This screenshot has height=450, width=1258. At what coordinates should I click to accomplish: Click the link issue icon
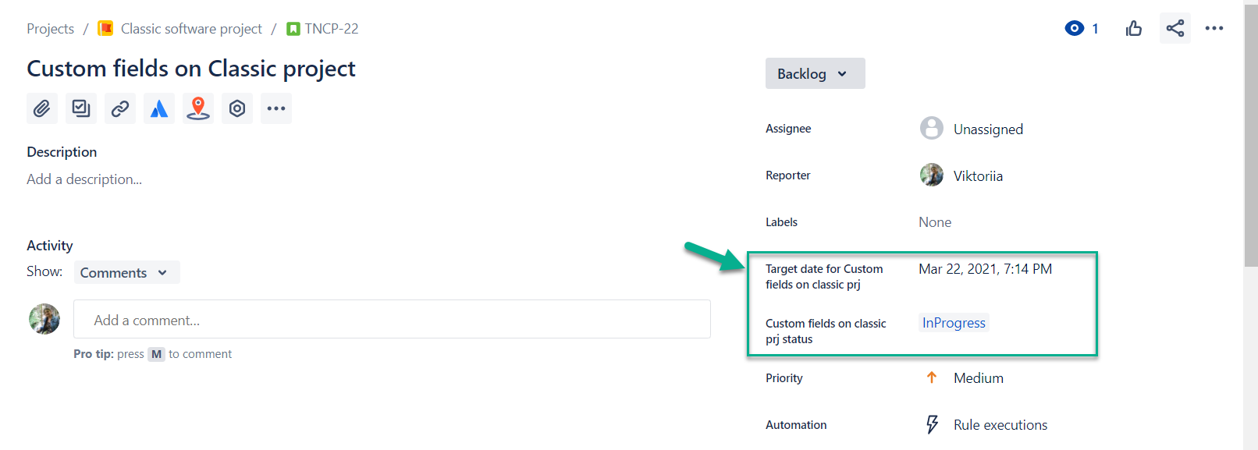point(120,108)
